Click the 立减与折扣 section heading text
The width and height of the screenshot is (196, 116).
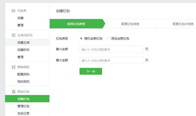click(25, 35)
